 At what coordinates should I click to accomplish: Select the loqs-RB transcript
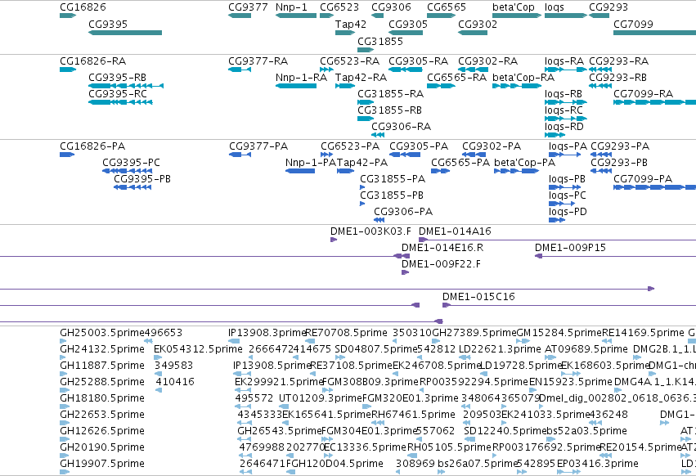[566, 102]
